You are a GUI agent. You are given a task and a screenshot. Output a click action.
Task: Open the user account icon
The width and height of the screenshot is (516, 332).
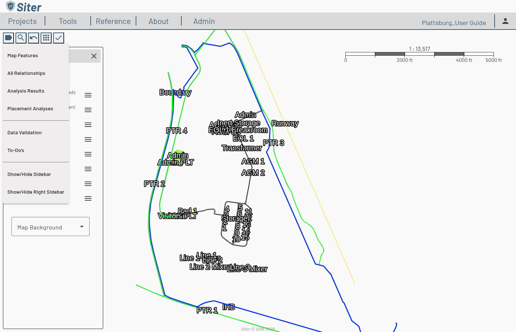pos(505,21)
